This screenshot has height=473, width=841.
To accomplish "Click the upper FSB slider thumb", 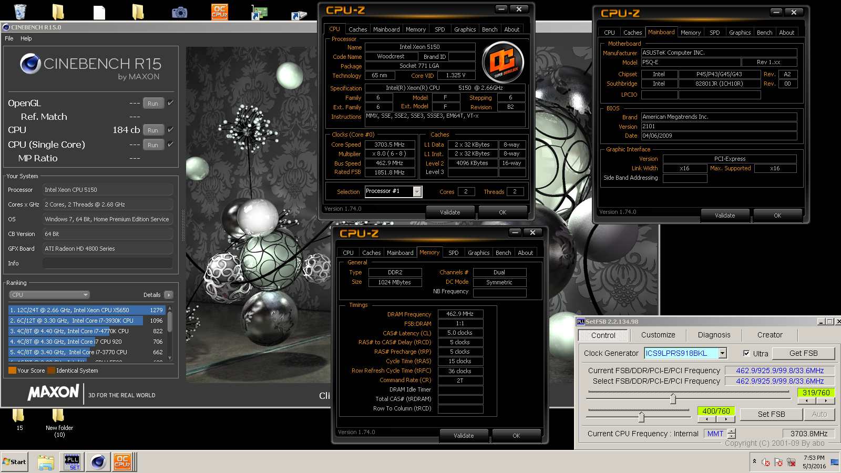I will (673, 398).
